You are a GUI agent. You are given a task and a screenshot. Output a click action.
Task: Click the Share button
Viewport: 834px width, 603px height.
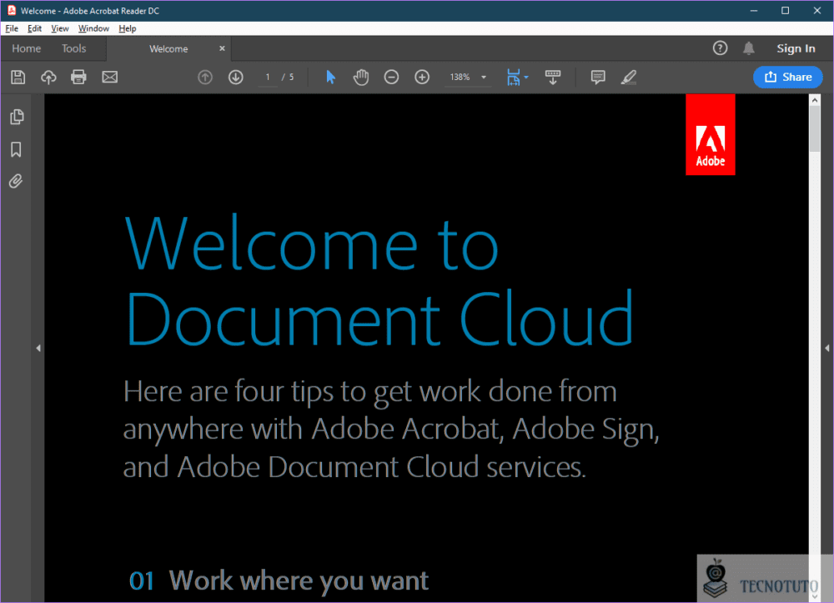pyautogui.click(x=788, y=77)
